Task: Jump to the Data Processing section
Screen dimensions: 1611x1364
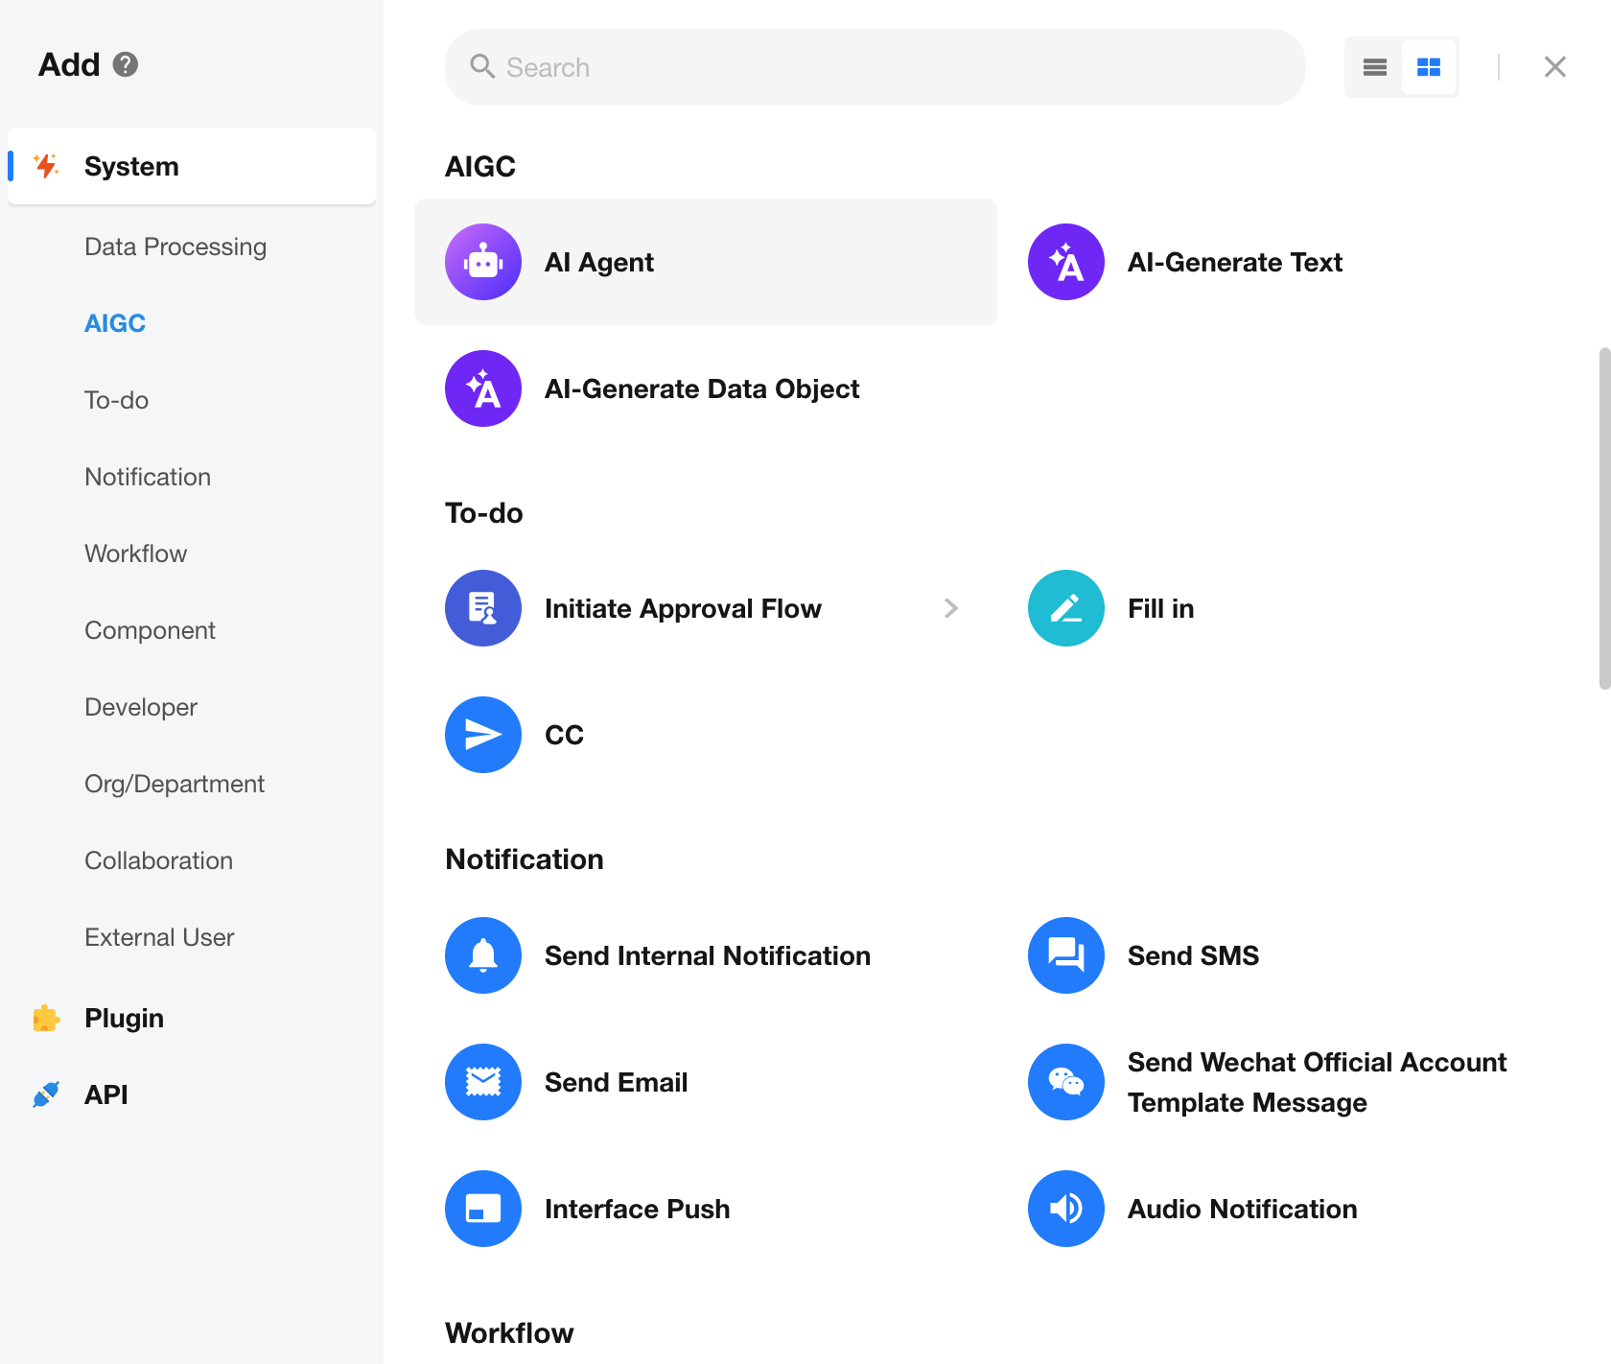Action: pos(175,247)
